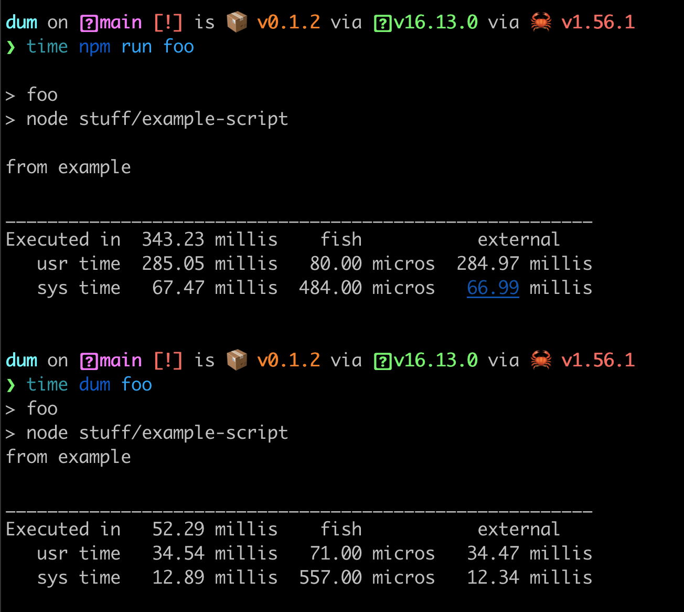
Task: Click the red v1.56.1 in first prompt
Action: point(598,22)
